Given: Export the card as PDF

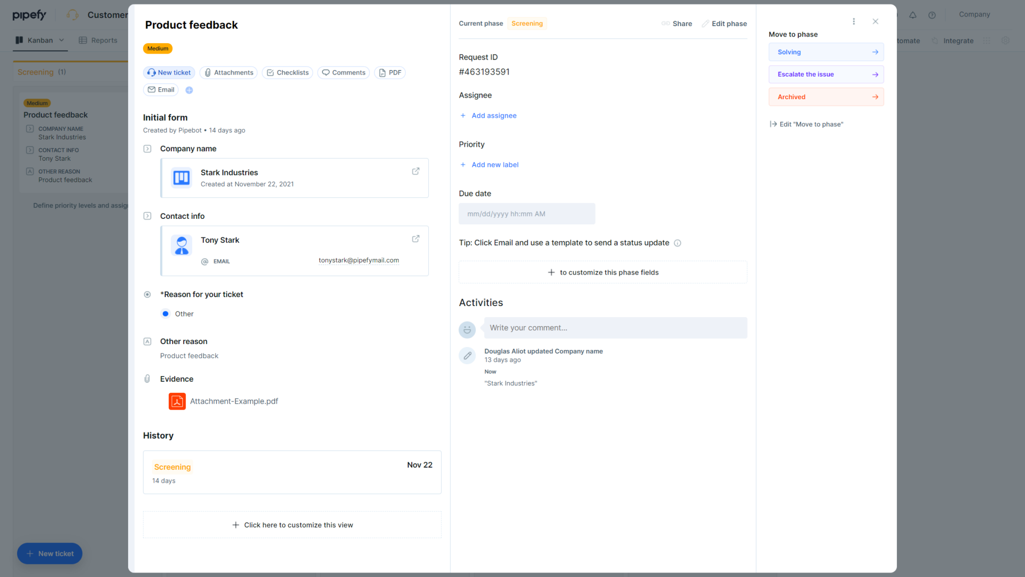Looking at the screenshot, I should tap(390, 72).
